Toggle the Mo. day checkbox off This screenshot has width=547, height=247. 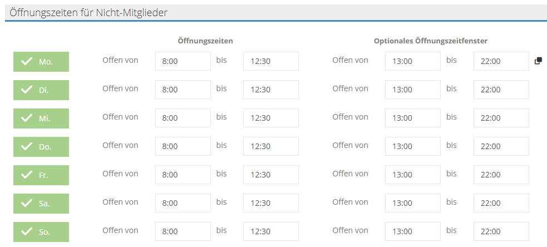(41, 62)
